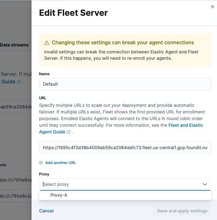The height and width of the screenshot is (220, 217).
Task: Click external link icon beside background Guide link
Action: point(19,82)
